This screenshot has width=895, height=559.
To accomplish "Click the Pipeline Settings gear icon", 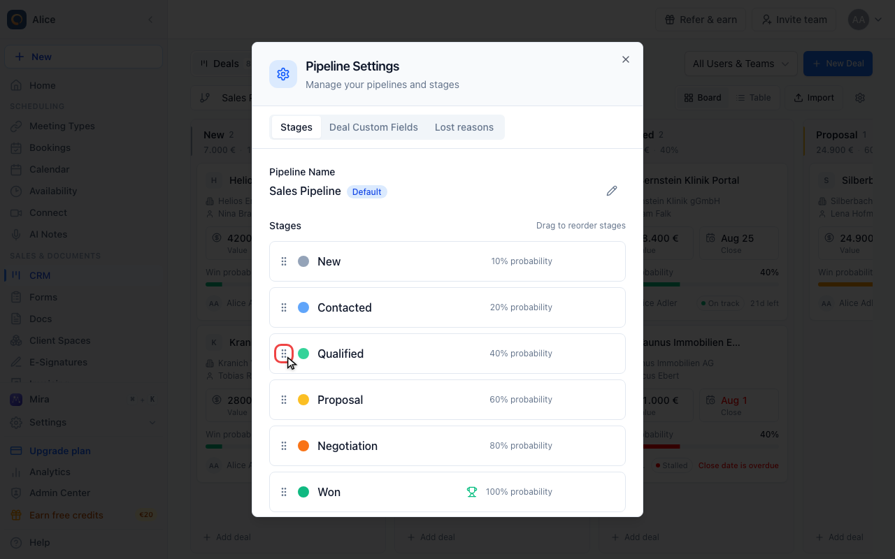I will (x=283, y=74).
